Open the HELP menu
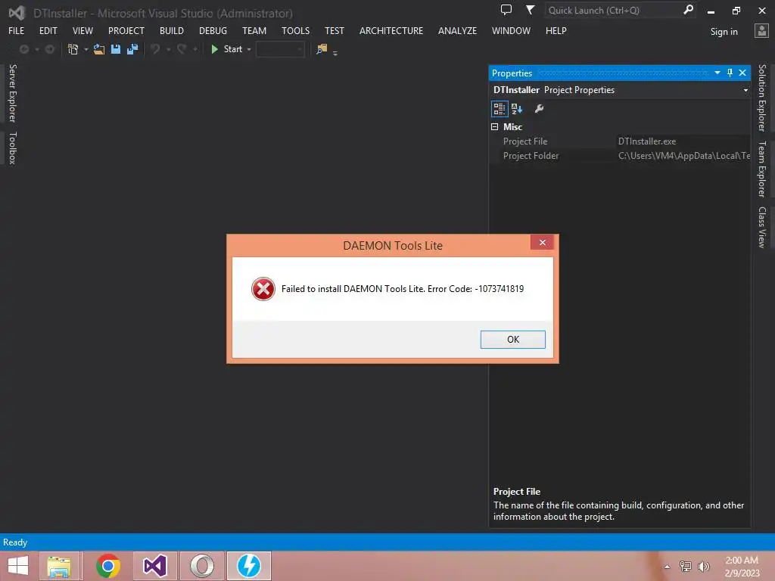This screenshot has width=775, height=581. tap(556, 30)
